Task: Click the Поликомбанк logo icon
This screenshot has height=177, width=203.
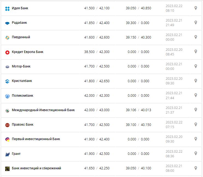Action: pos(7,96)
